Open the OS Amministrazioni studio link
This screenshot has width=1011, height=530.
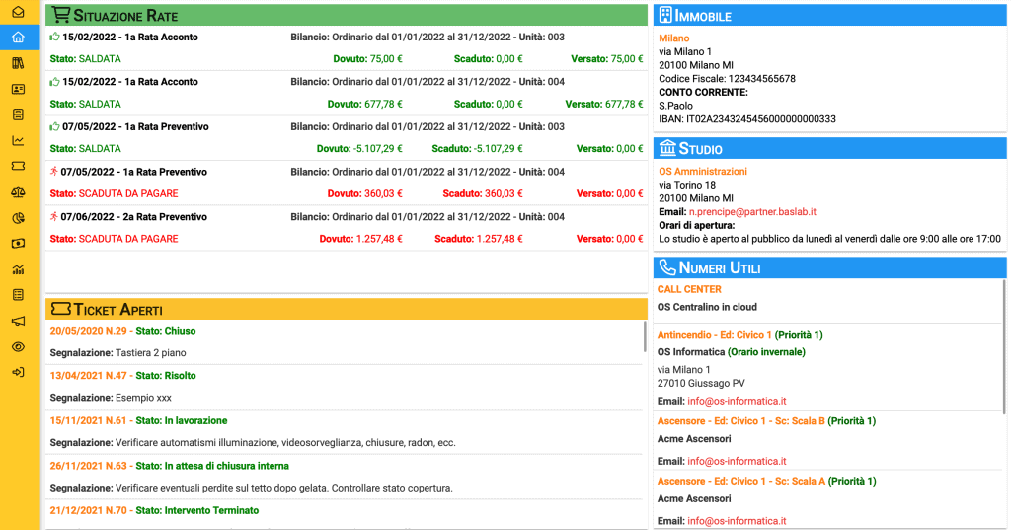point(703,171)
